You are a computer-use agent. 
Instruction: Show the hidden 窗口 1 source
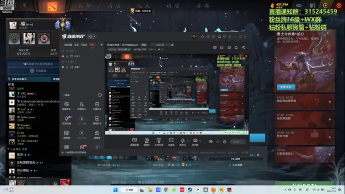click(63, 62)
